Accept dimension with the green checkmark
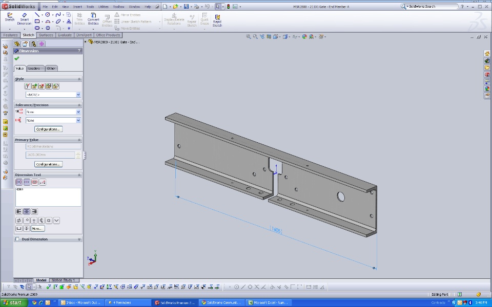This screenshot has width=492, height=307. [17, 59]
